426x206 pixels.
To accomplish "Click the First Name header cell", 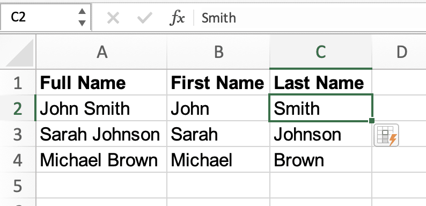I will pyautogui.click(x=218, y=83).
